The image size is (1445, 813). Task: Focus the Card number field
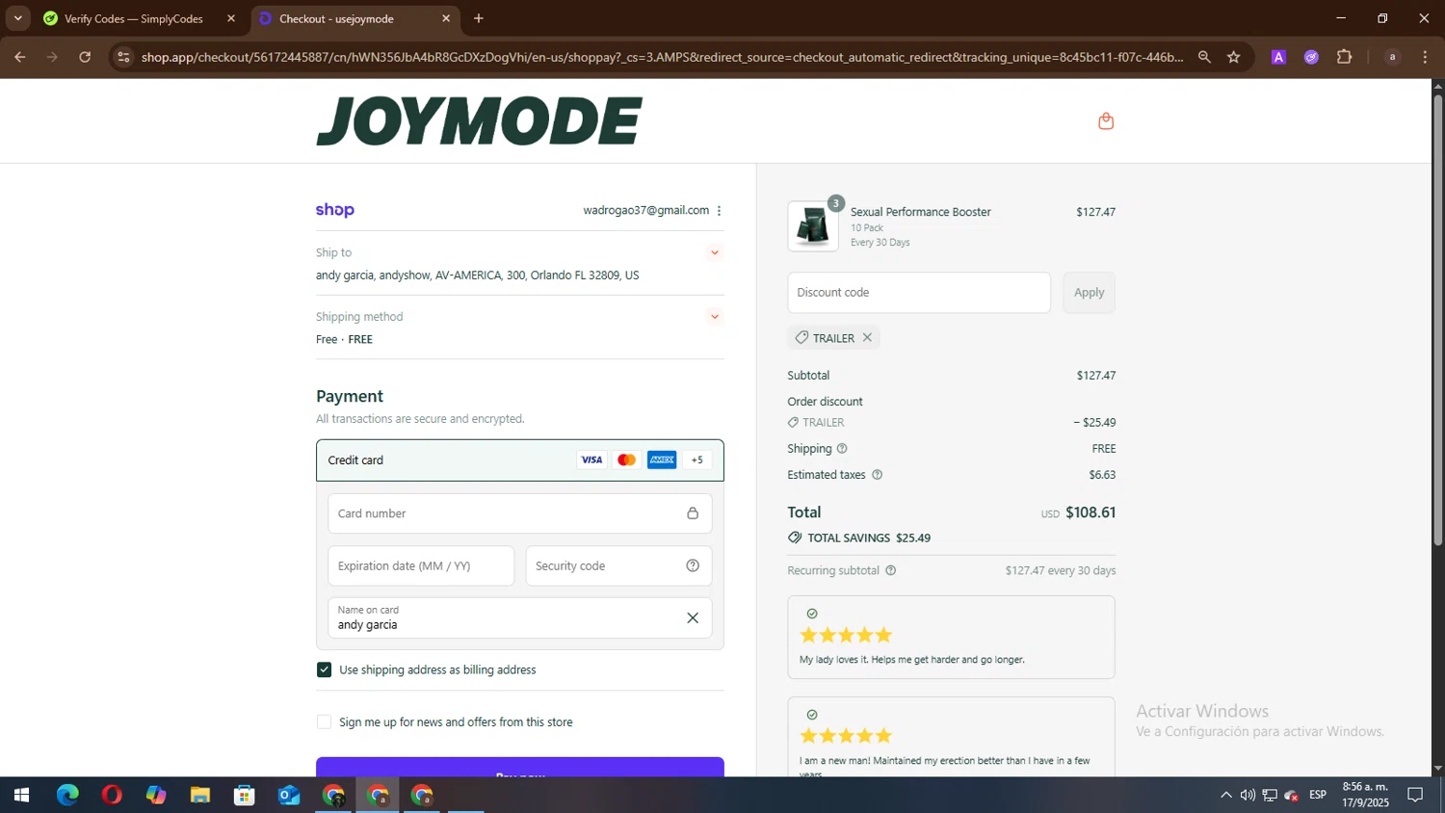coord(520,513)
